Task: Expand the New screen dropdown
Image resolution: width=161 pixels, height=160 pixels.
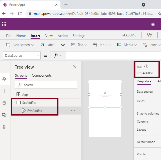Action: (x=32, y=45)
